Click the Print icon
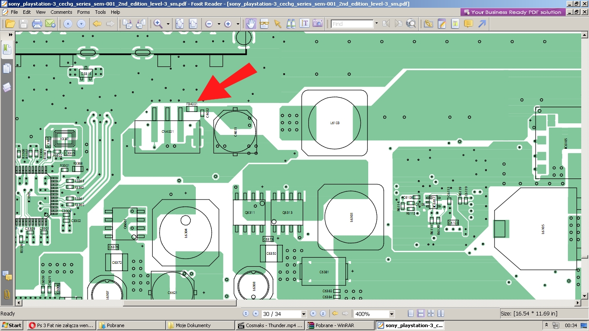Screen dimensions: 589x331 tap(37, 24)
